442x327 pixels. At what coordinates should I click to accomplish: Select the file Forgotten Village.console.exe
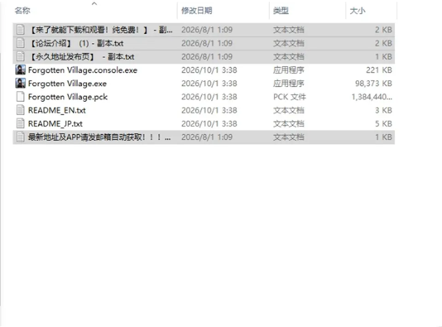pyautogui.click(x=82, y=70)
